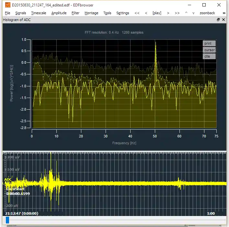229x227 pixels.
Task: Minimize the EDFbrowser window
Action: pos(189,5)
